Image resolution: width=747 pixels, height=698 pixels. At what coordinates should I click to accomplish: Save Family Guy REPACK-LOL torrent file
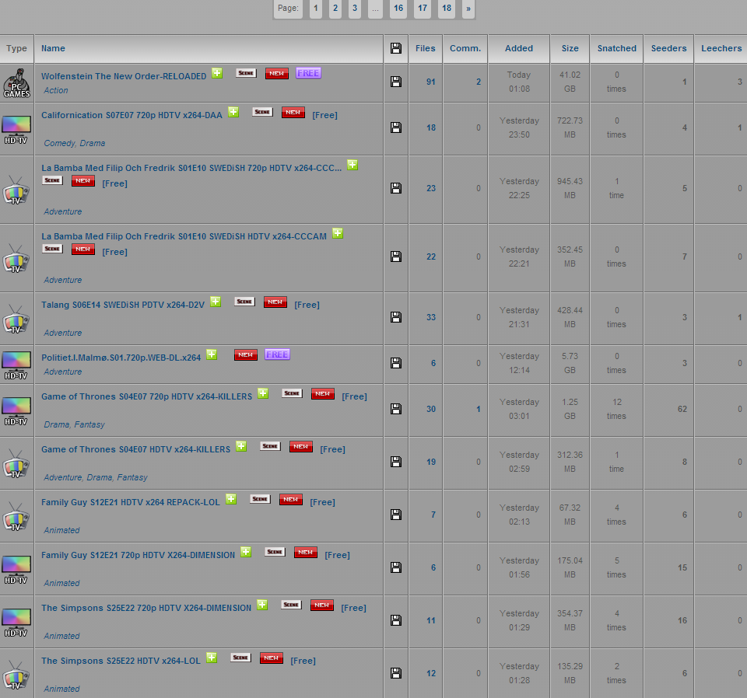click(396, 515)
